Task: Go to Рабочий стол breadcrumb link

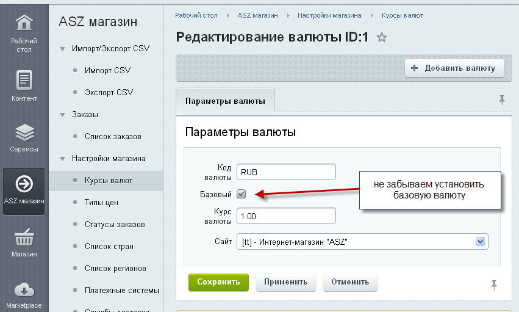Action: [x=196, y=15]
